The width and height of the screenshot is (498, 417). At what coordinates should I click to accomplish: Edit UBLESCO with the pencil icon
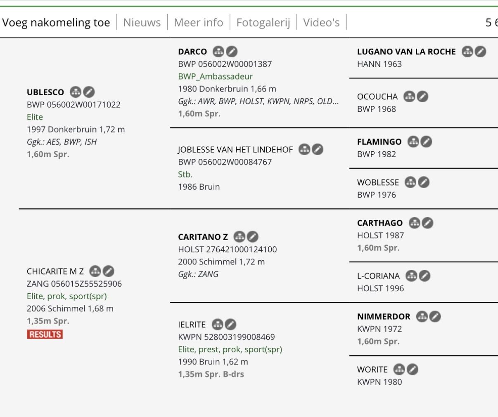click(89, 92)
